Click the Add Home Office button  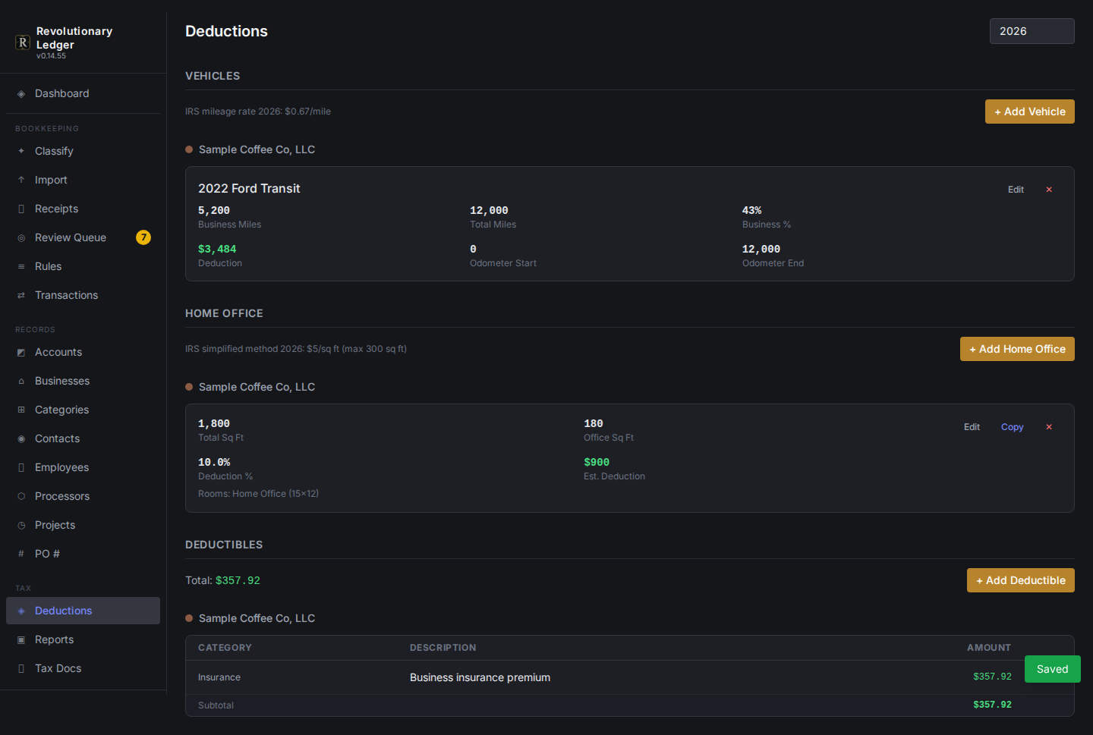[1017, 349]
